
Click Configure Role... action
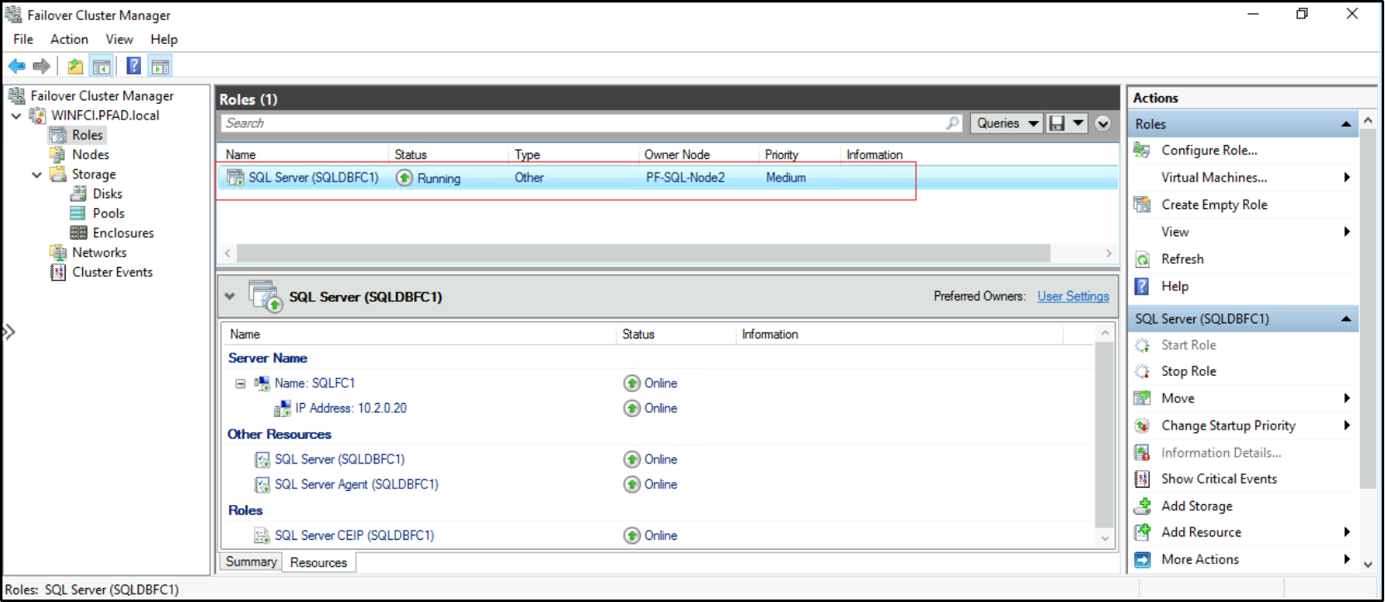pos(1209,150)
